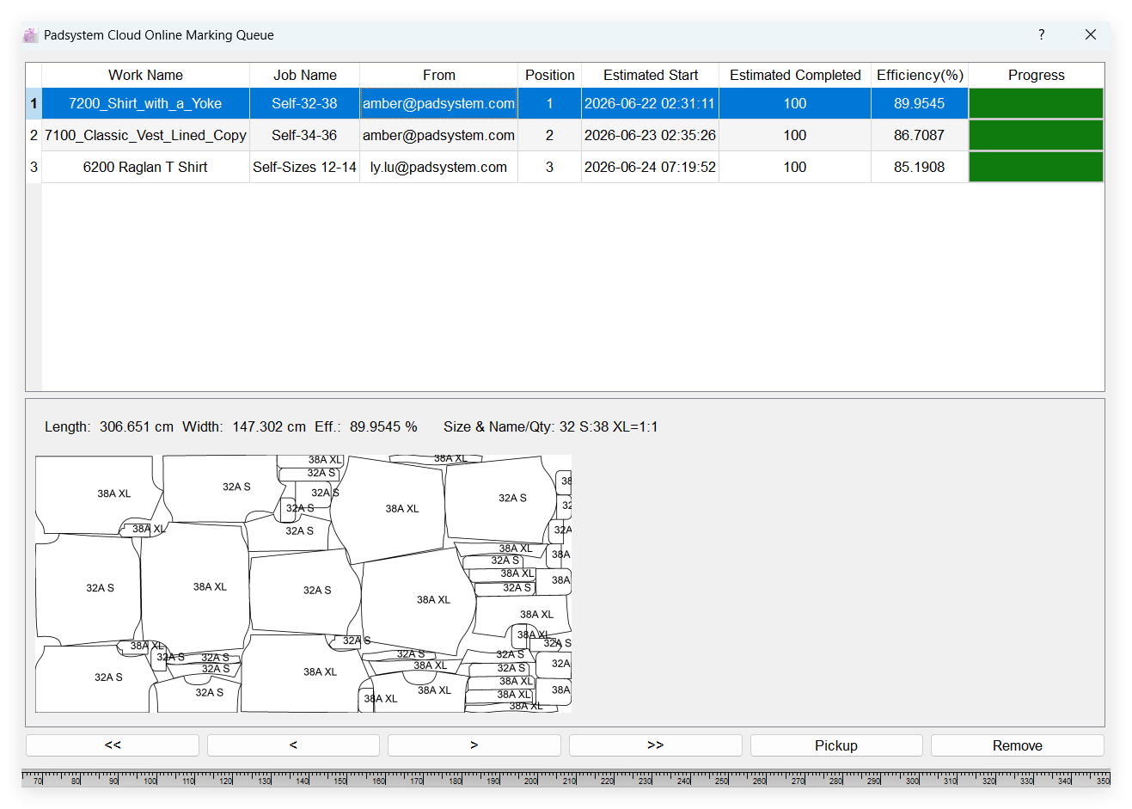Image resolution: width=1132 pixels, height=809 pixels.
Task: Click efficiency value 85.1908
Action: click(x=919, y=167)
